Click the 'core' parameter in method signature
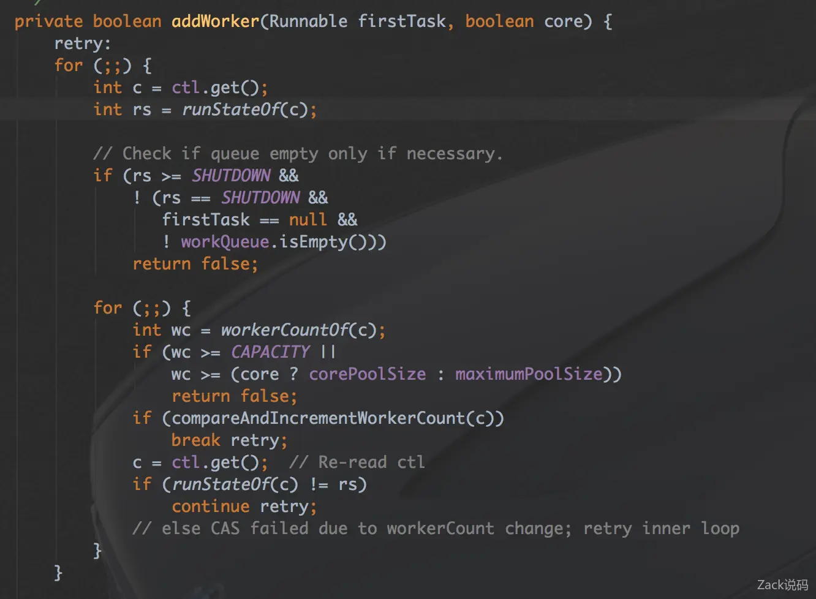This screenshot has height=599, width=816. click(563, 22)
